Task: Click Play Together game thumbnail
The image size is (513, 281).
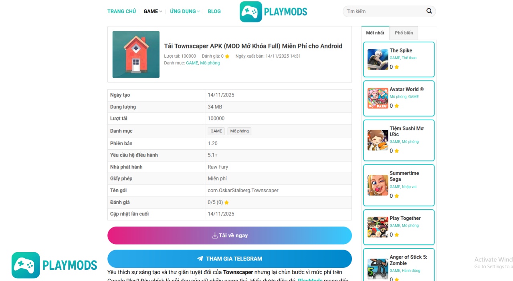Action: pyautogui.click(x=378, y=227)
